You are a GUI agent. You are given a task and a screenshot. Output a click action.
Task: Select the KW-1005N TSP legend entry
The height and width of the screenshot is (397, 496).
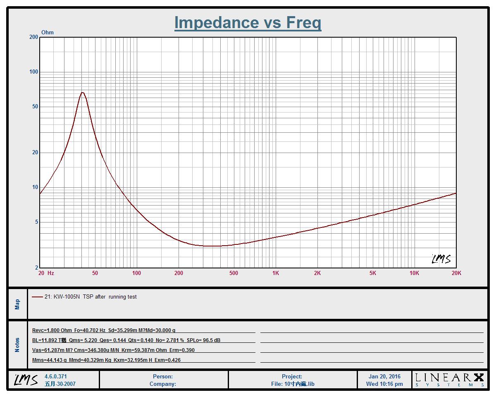91,297
